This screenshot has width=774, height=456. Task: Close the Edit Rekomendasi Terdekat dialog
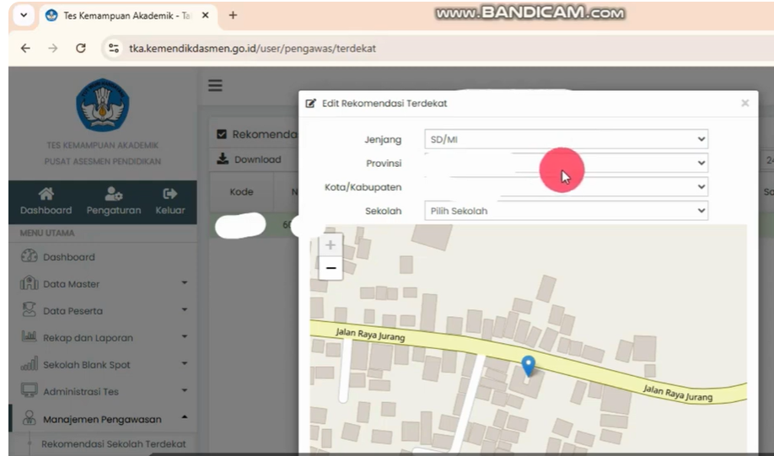(744, 103)
